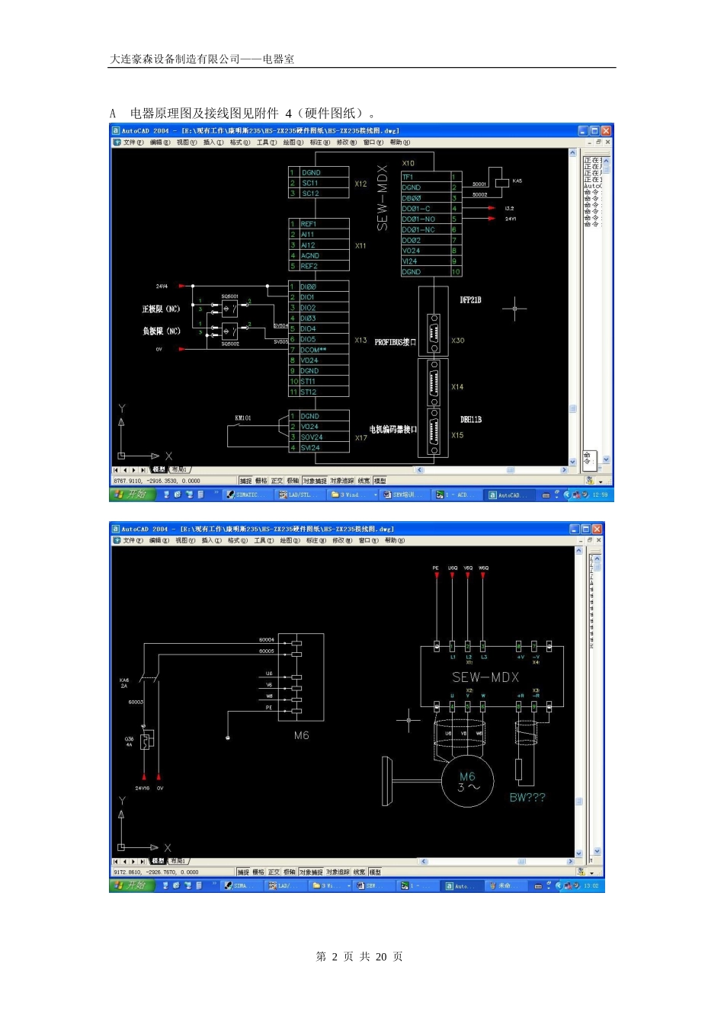
Task: Open the 视图 menu in upper AutoCAD window
Action: [187, 142]
